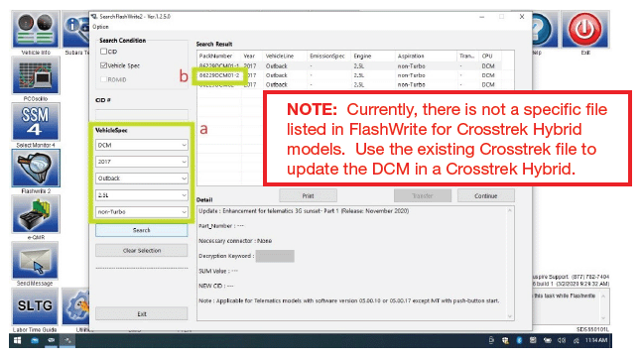Viewport: 641px width, 357px height.
Task: Click the active FlashWrite taskbar icon
Action: tap(67, 340)
